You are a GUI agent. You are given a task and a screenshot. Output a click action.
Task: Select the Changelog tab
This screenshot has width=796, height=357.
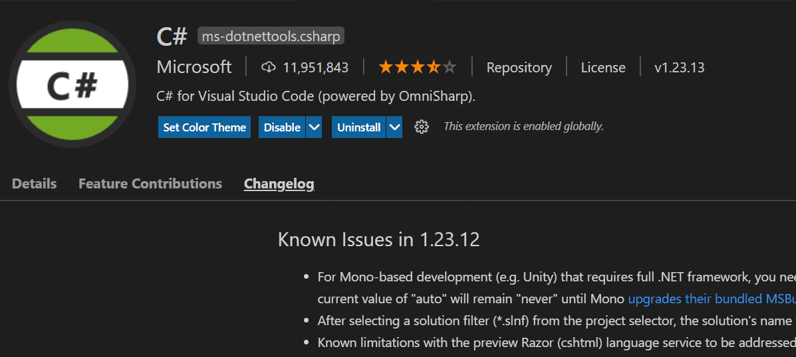point(279,184)
